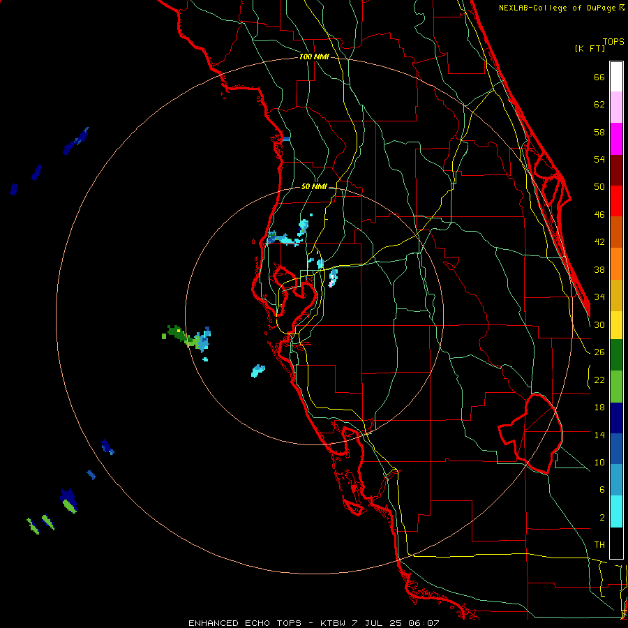Select the light green color scale swatch
Screen dimensions: 628x628
coord(616,387)
